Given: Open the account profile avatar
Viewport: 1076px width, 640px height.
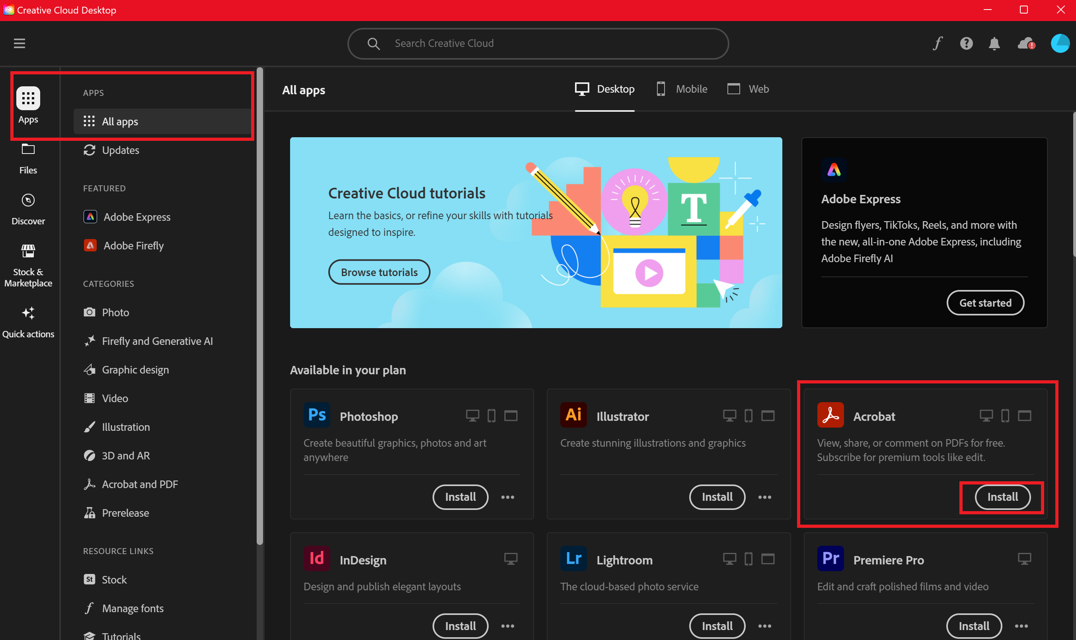Looking at the screenshot, I should tap(1060, 43).
